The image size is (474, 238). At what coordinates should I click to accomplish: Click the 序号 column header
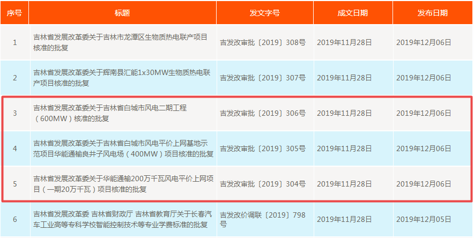click(x=14, y=13)
